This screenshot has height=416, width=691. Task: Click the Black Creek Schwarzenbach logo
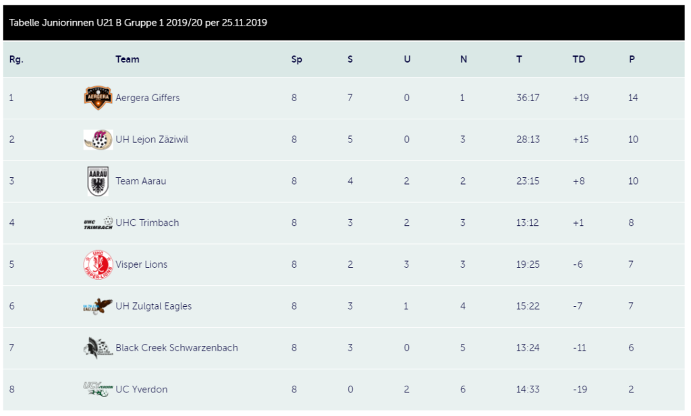[98, 348]
